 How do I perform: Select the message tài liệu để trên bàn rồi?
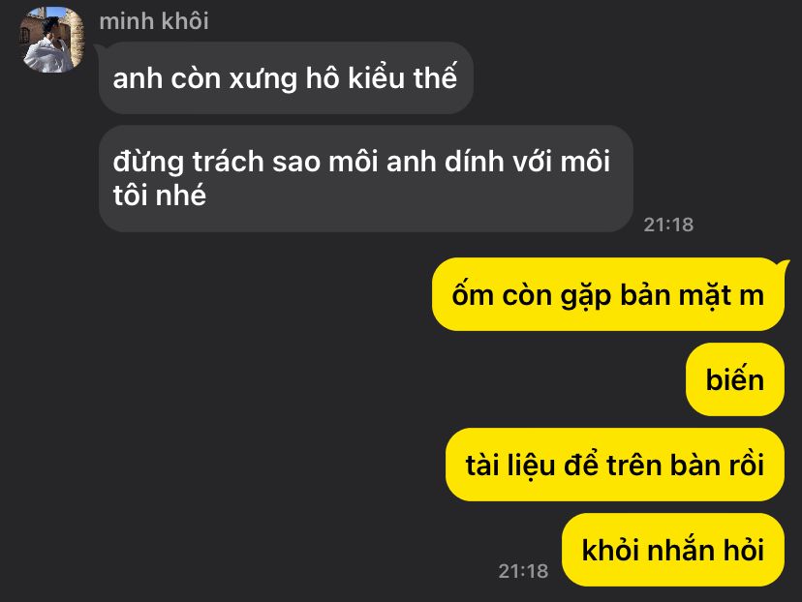615,465
